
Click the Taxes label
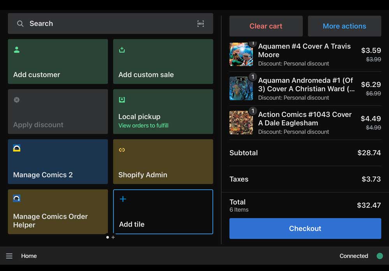coord(239,179)
